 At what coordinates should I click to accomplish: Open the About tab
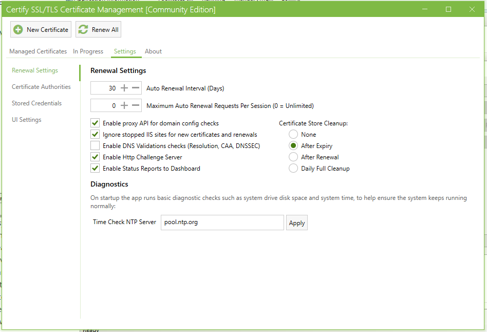tap(153, 51)
